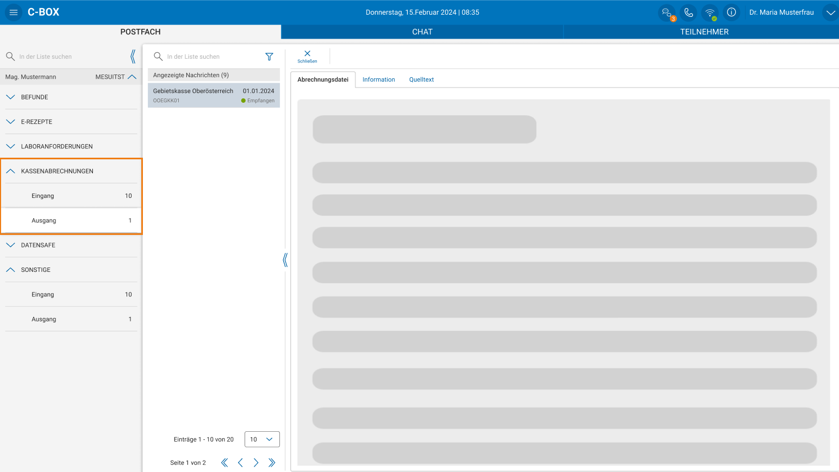The width and height of the screenshot is (839, 472).
Task: Open the Quelltext tab
Action: click(422, 79)
